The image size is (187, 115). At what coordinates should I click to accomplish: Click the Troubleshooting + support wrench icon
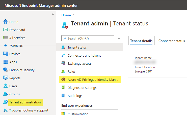(x=6, y=110)
